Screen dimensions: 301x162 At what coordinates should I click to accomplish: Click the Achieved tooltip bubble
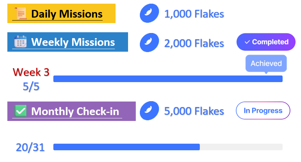(266, 63)
